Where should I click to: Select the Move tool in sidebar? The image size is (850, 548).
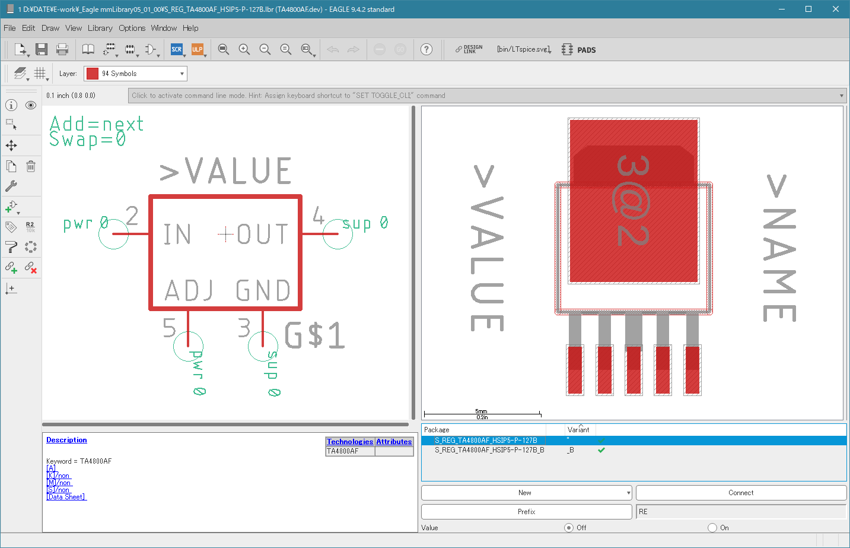tap(11, 145)
